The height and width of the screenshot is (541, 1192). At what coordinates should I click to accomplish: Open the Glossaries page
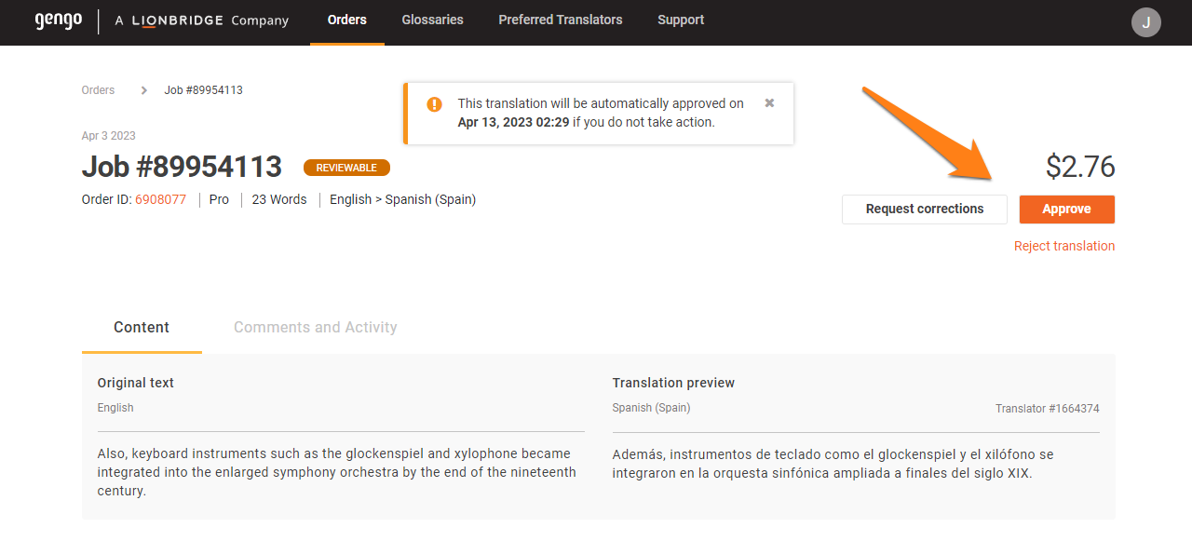(x=432, y=20)
